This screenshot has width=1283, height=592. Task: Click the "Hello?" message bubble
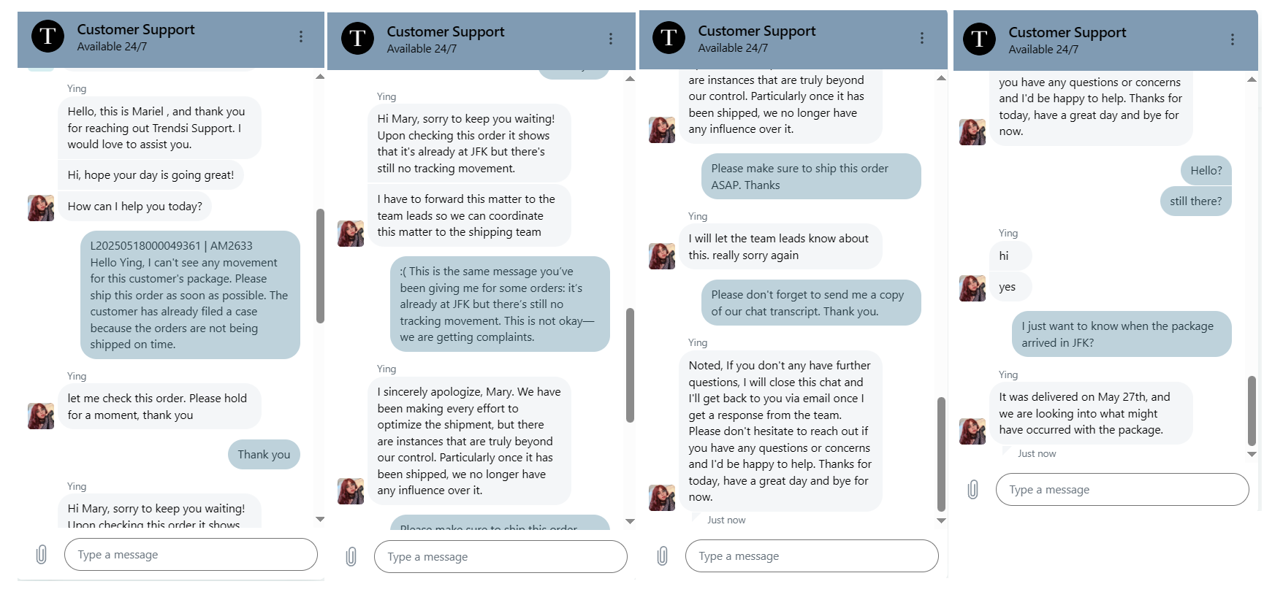coord(1206,171)
